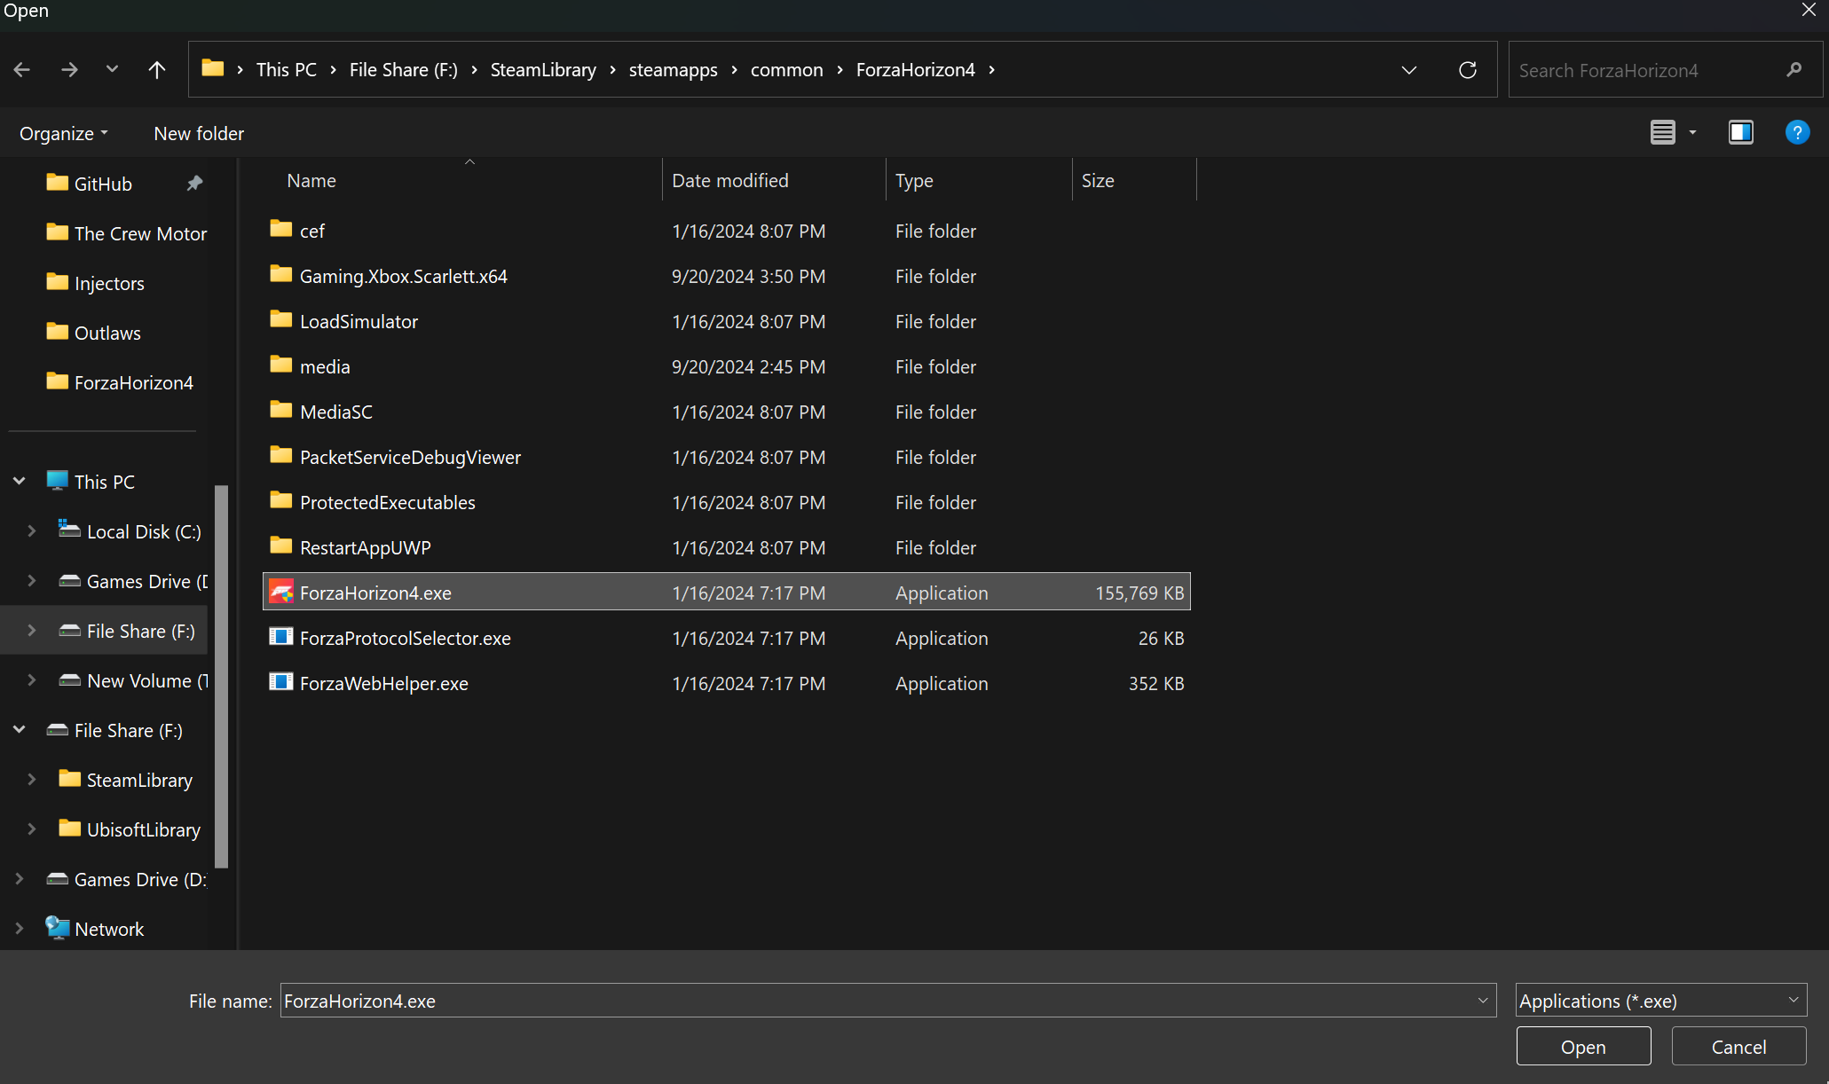Open the help icon
The width and height of the screenshot is (1829, 1084).
pyautogui.click(x=1797, y=132)
